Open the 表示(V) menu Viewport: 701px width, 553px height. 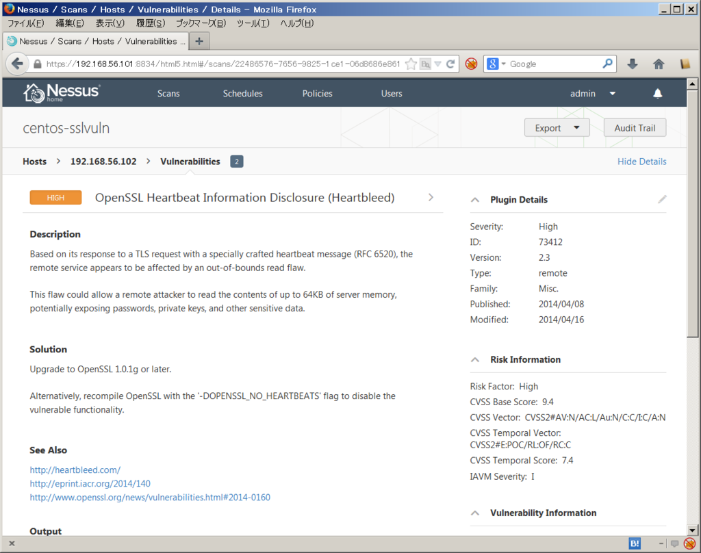point(110,23)
